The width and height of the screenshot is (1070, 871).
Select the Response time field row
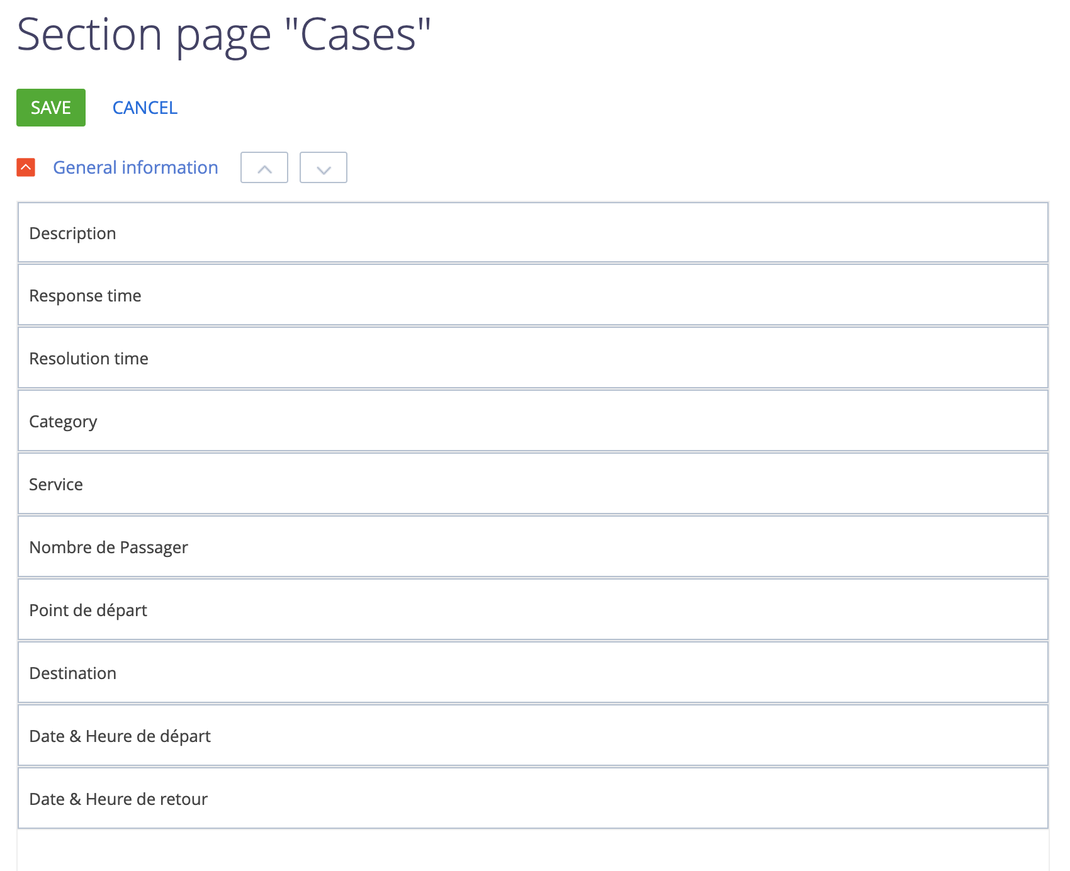pos(533,295)
